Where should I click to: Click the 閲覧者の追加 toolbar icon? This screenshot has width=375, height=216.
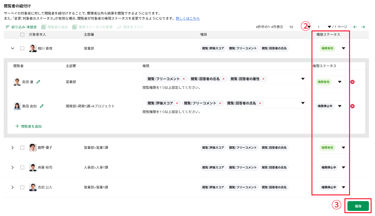tap(44, 27)
